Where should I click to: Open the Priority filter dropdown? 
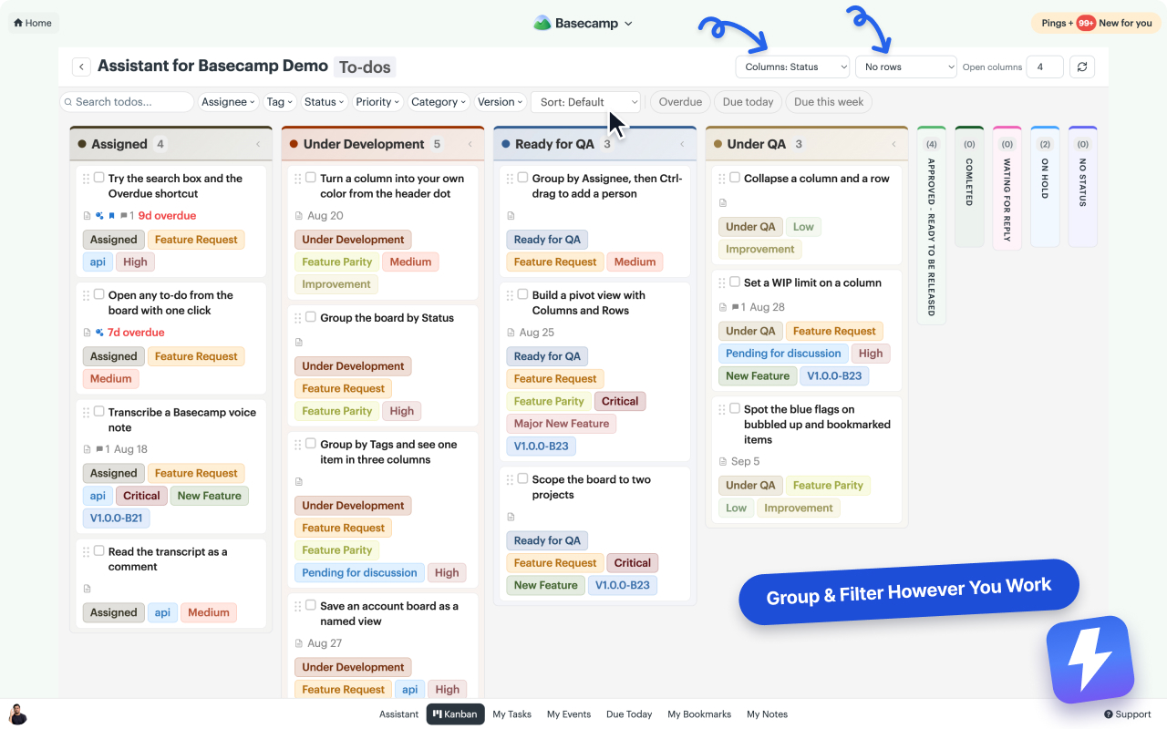point(377,102)
